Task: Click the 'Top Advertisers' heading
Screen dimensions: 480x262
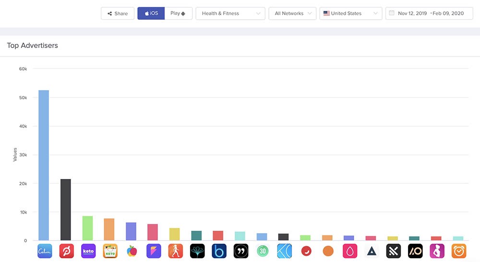Action: [33, 45]
